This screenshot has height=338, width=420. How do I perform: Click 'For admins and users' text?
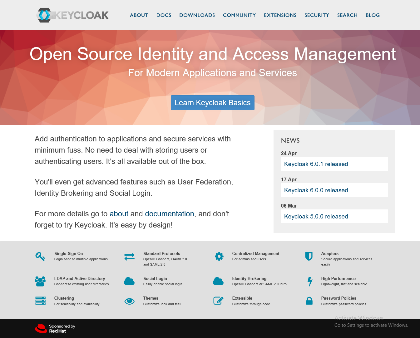(x=249, y=259)
